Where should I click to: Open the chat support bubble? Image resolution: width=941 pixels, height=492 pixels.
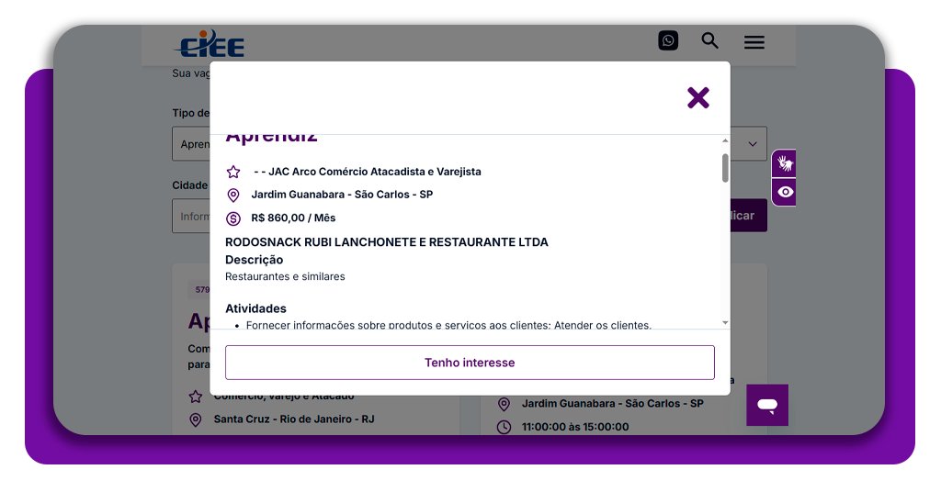(767, 405)
